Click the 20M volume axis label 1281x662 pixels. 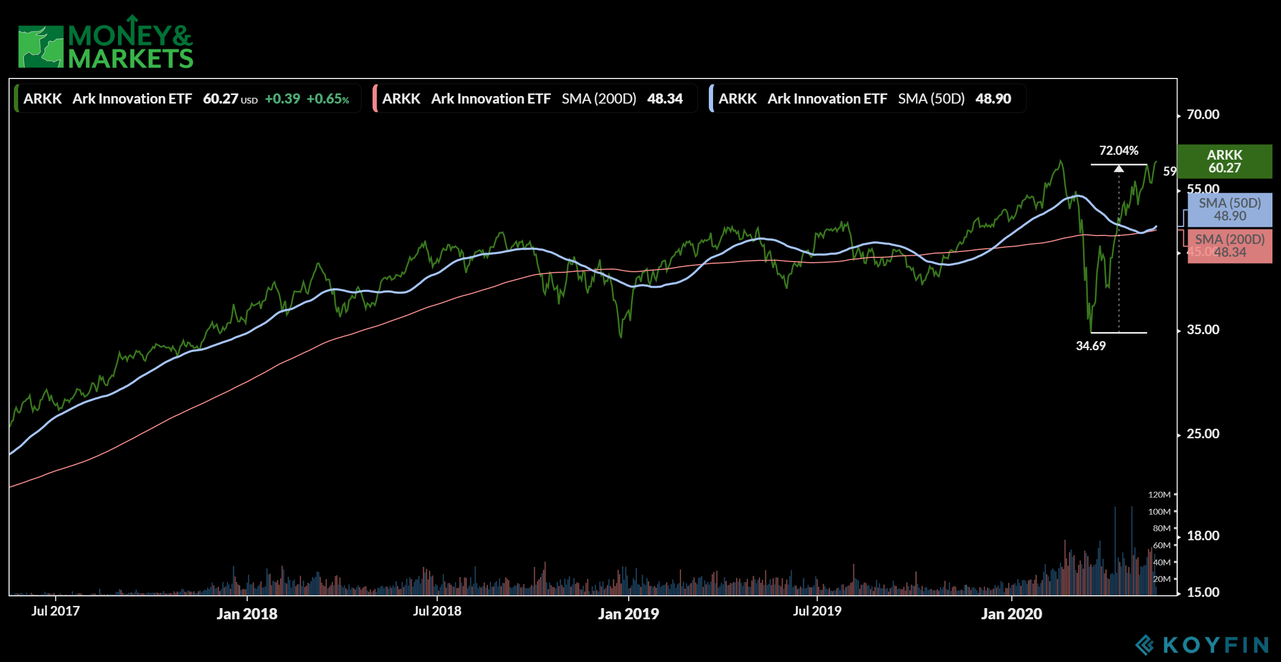tap(1161, 579)
